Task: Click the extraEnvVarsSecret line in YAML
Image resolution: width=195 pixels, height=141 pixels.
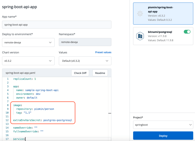Action: click(43, 120)
